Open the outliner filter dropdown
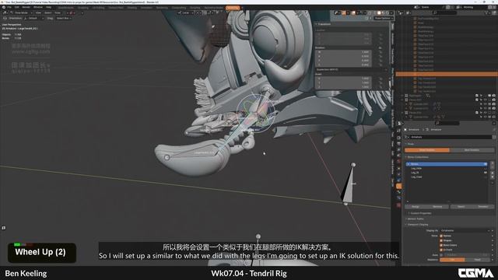Screen dimensions: 498x280 point(487,12)
